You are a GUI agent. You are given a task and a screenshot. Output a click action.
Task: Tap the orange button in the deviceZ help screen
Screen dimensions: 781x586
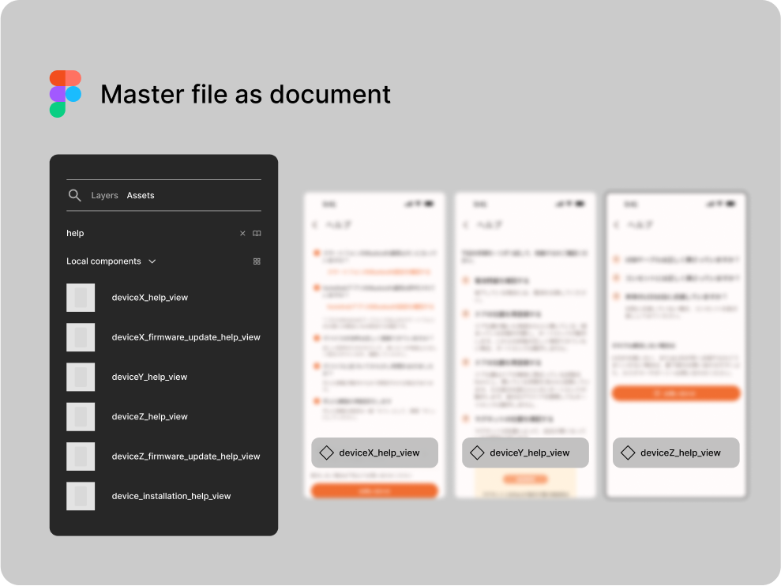(x=675, y=393)
